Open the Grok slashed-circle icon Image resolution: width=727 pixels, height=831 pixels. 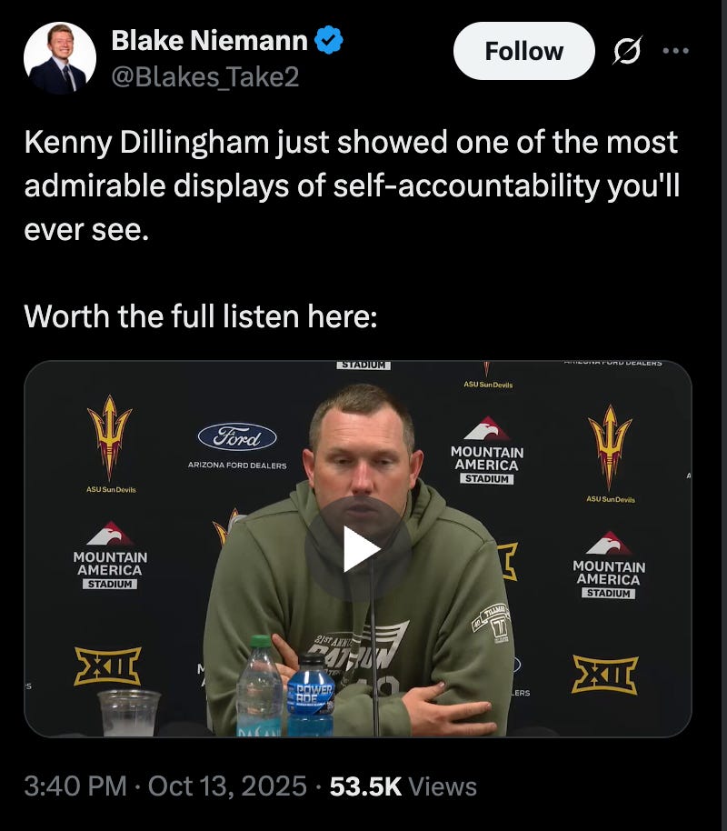coord(628,51)
